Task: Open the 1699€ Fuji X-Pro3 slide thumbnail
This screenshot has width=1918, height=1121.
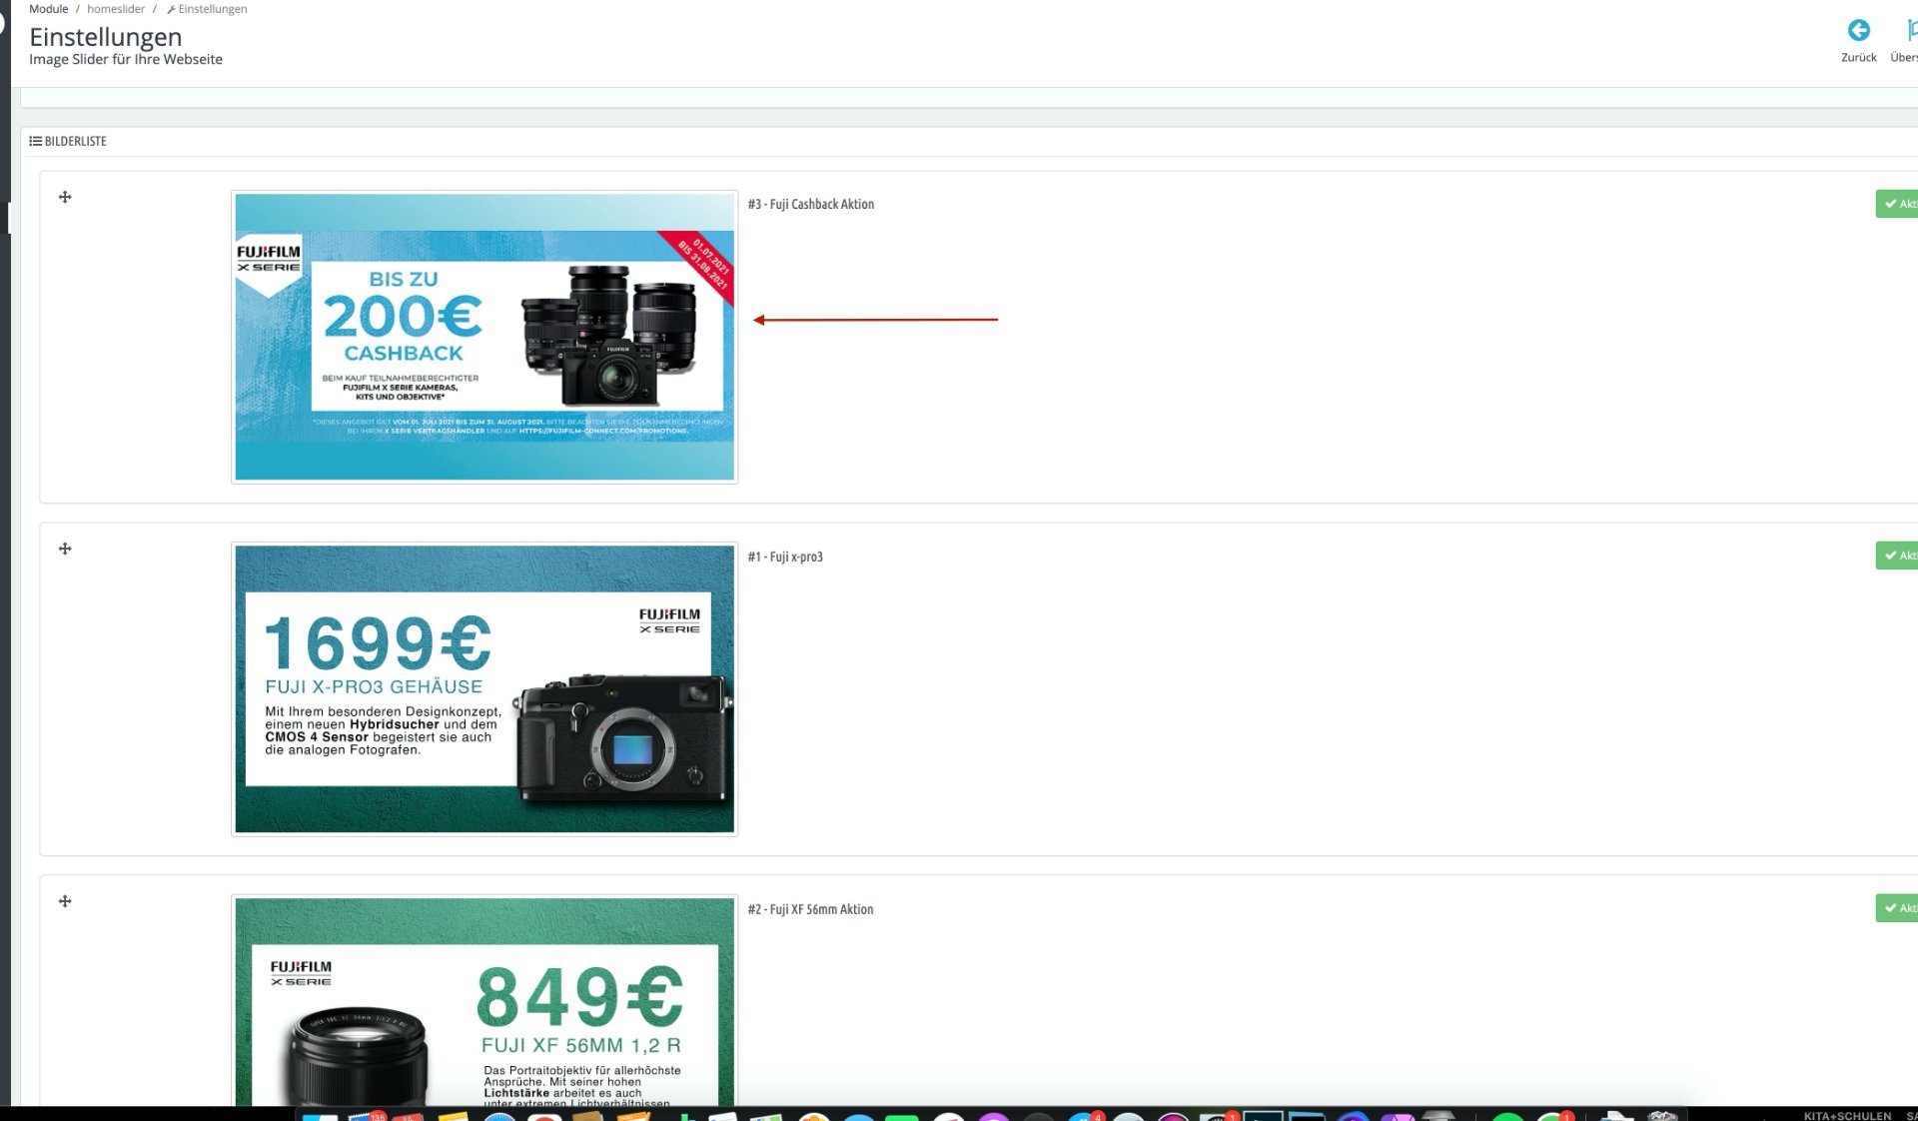Action: [x=484, y=689]
